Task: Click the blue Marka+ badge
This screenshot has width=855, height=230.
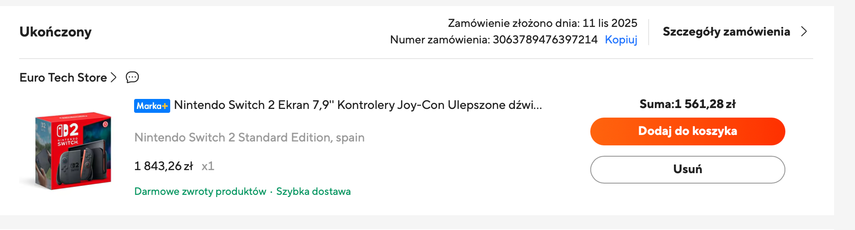Action: pos(152,106)
